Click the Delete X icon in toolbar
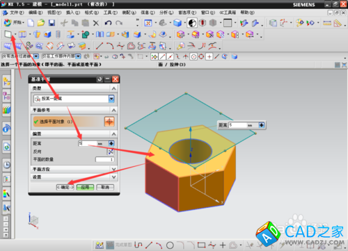The width and height of the screenshot is (348, 251). coord(96,23)
